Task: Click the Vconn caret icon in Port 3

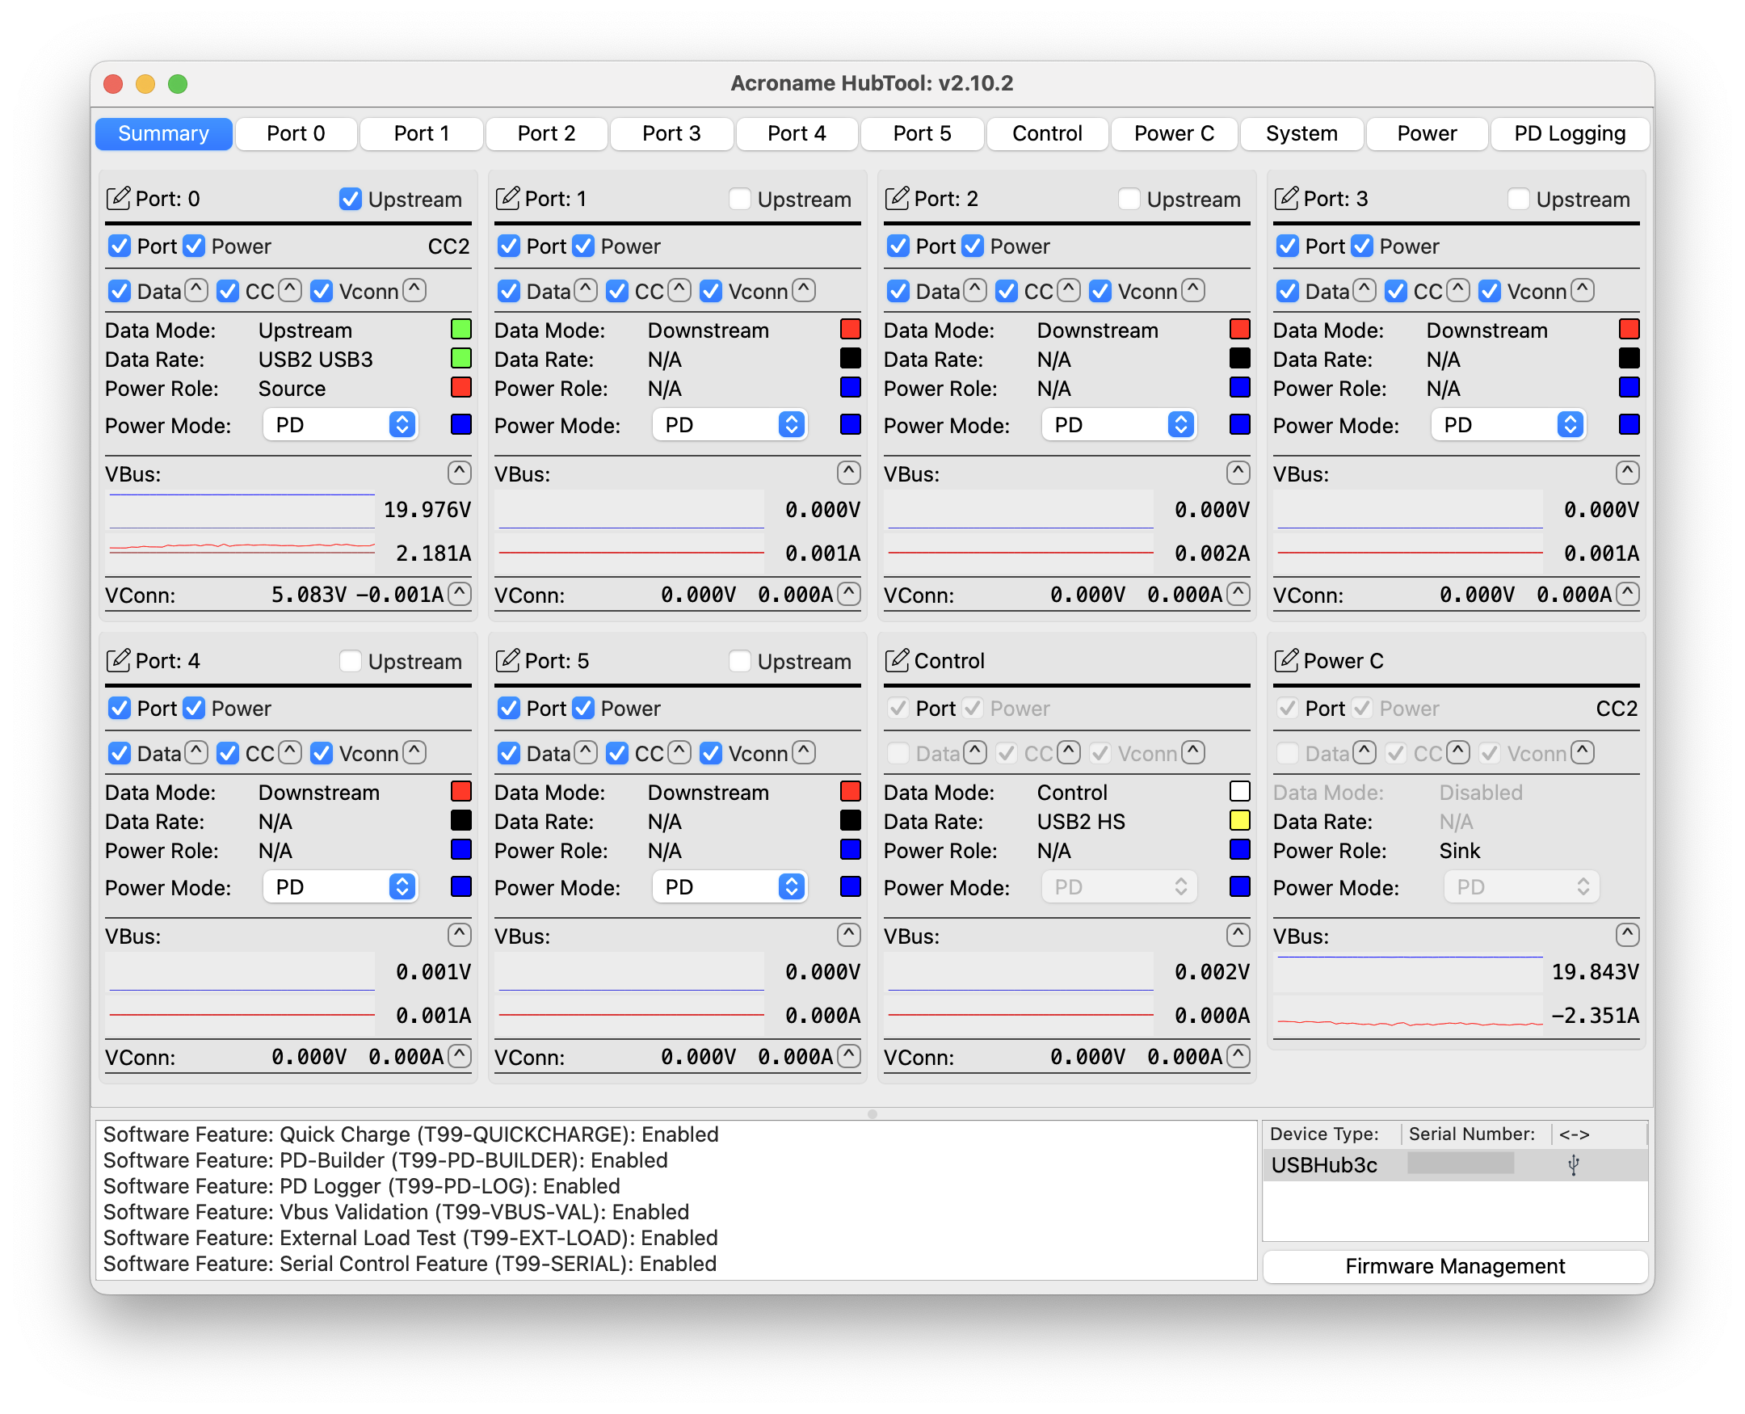Action: pyautogui.click(x=1582, y=290)
